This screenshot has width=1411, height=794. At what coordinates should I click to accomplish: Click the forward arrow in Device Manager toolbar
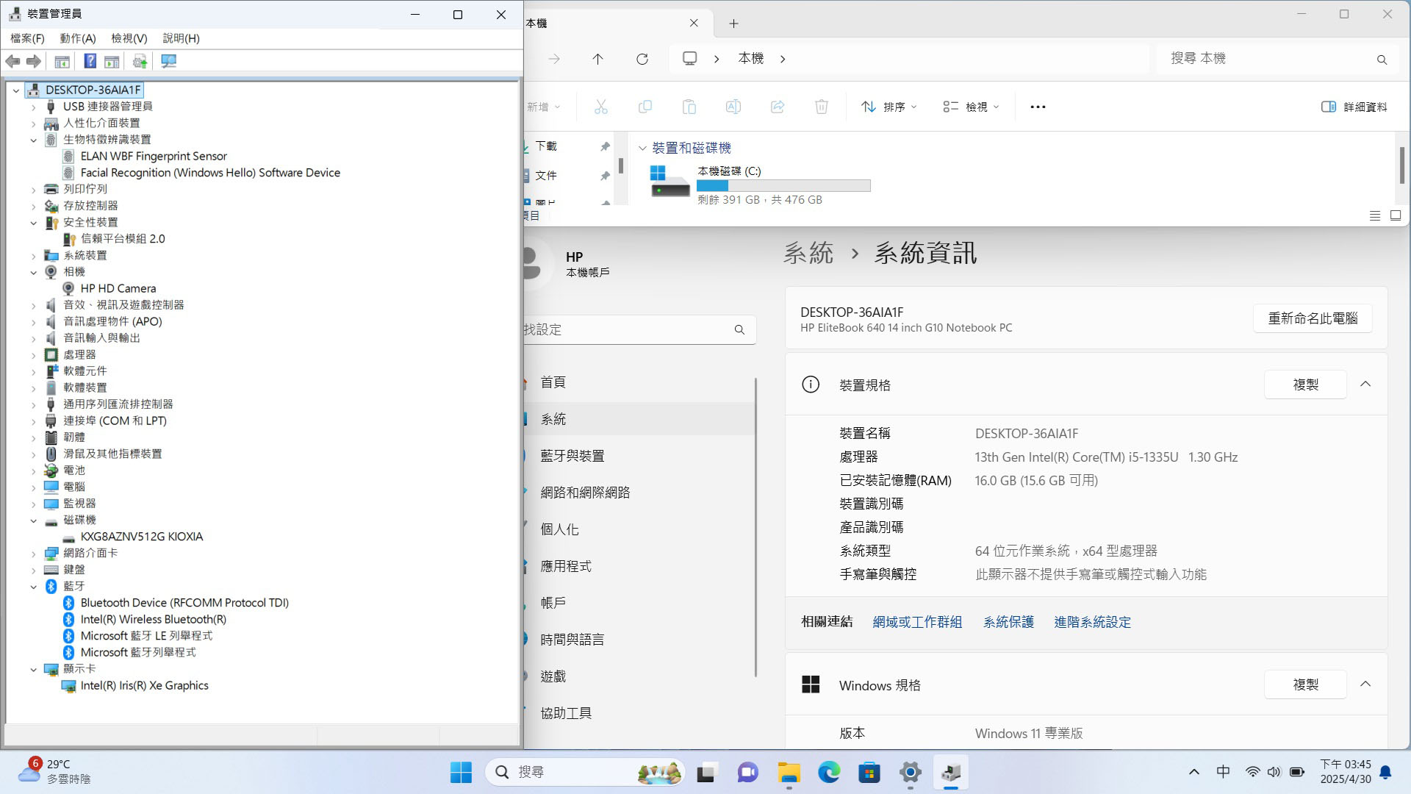(x=34, y=61)
